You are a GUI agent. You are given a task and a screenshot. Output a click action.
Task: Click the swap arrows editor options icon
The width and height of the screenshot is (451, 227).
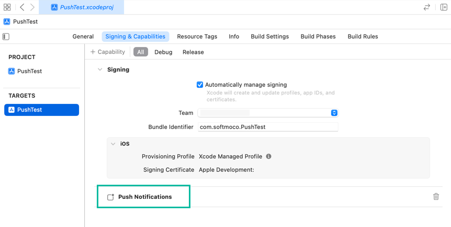click(427, 7)
